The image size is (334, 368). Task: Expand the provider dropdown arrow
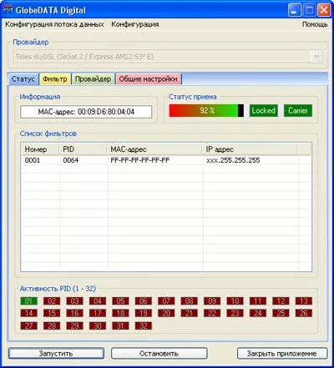point(316,57)
